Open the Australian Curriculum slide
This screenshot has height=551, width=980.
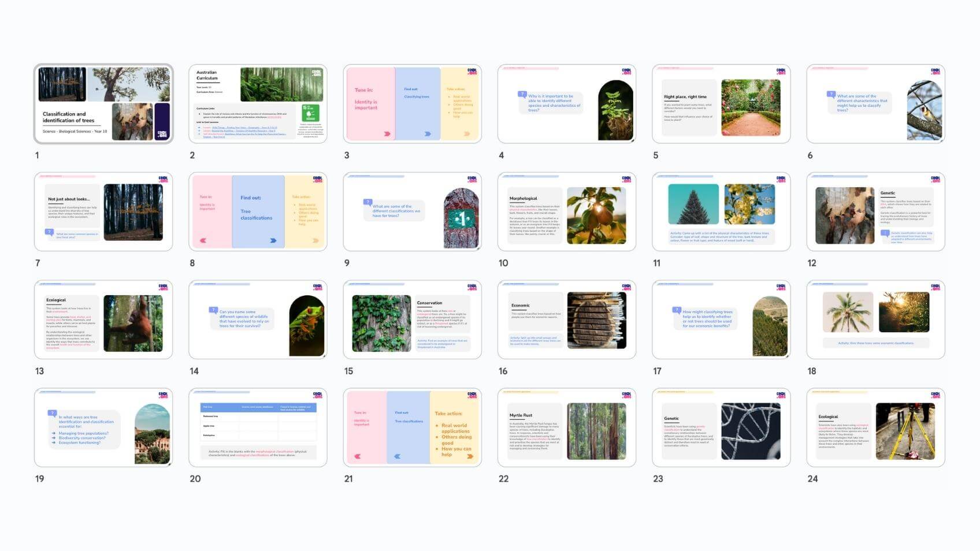click(258, 104)
